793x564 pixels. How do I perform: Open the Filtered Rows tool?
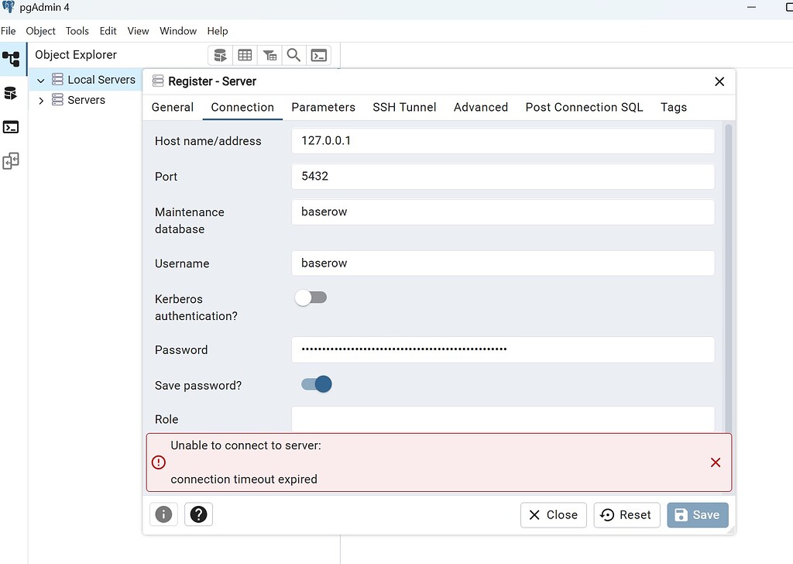[269, 55]
